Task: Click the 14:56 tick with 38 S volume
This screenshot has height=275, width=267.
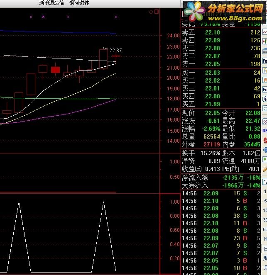Action: point(221,216)
